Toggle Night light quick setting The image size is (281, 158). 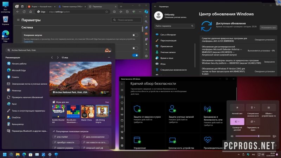[237, 107]
